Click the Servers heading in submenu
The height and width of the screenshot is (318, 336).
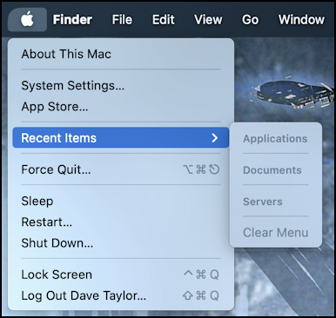tap(263, 202)
